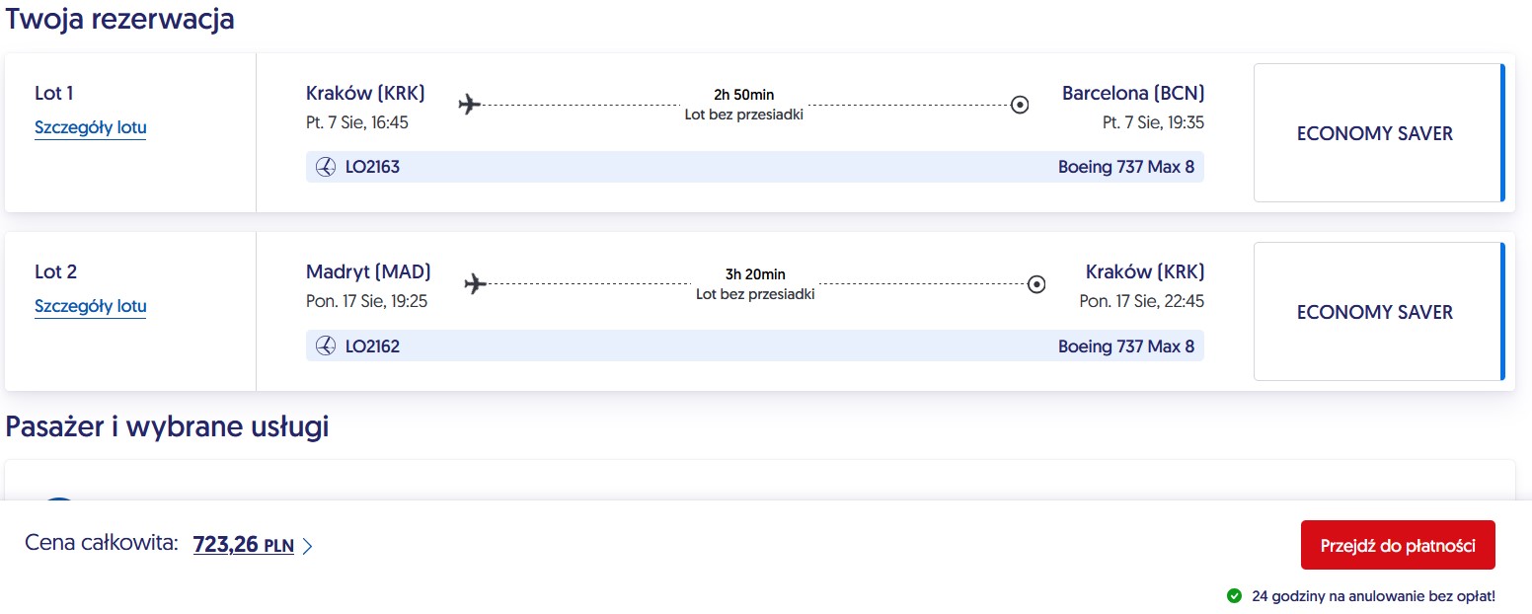Click the 3h 20min flight duration label

coord(755,274)
